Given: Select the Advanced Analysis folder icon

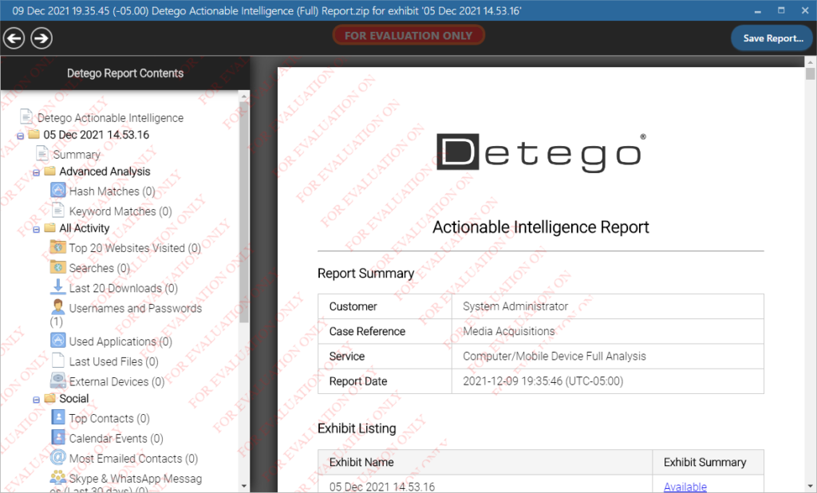Looking at the screenshot, I should pyautogui.click(x=50, y=171).
